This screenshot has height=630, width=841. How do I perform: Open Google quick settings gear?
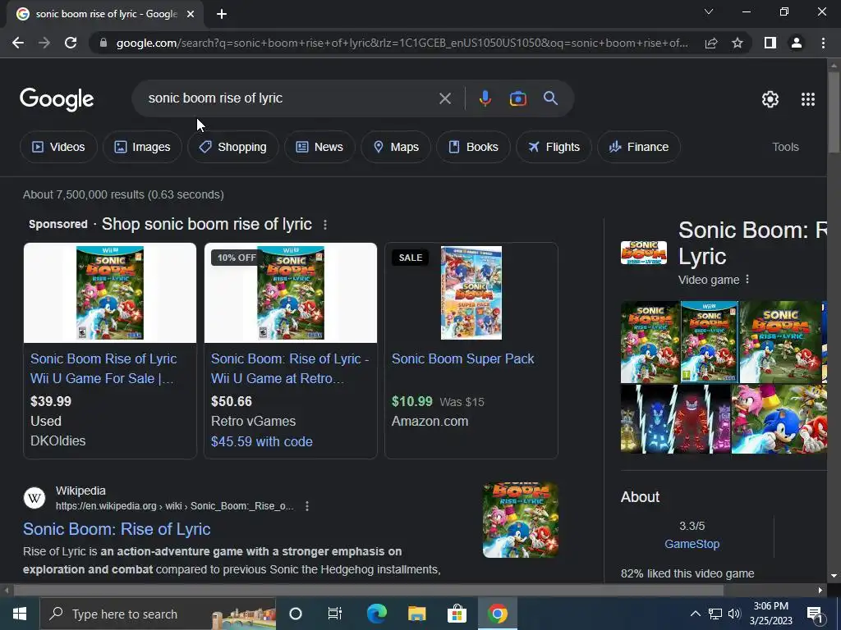pos(770,99)
